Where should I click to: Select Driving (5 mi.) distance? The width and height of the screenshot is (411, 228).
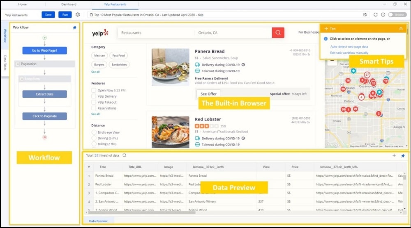(94, 138)
